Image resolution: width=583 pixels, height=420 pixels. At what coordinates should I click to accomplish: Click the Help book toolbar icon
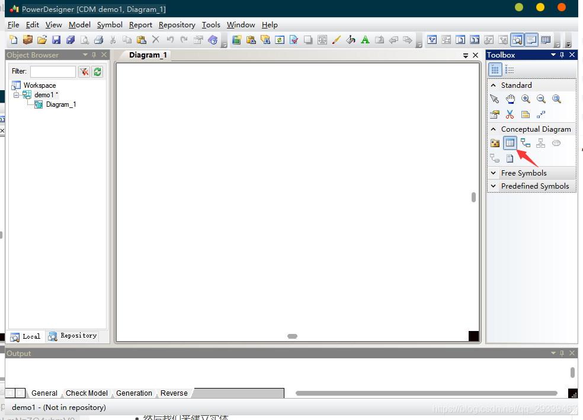pos(213,40)
